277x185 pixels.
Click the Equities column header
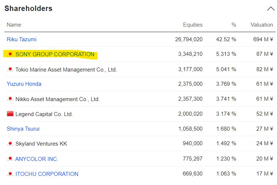point(193,25)
